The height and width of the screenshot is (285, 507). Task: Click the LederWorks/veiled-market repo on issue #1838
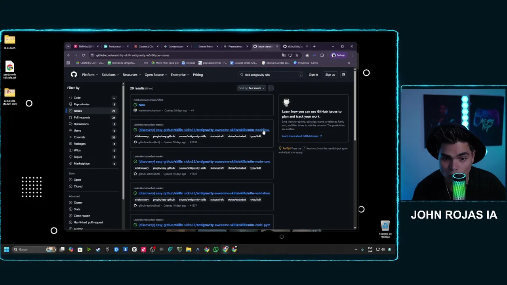click(x=149, y=125)
